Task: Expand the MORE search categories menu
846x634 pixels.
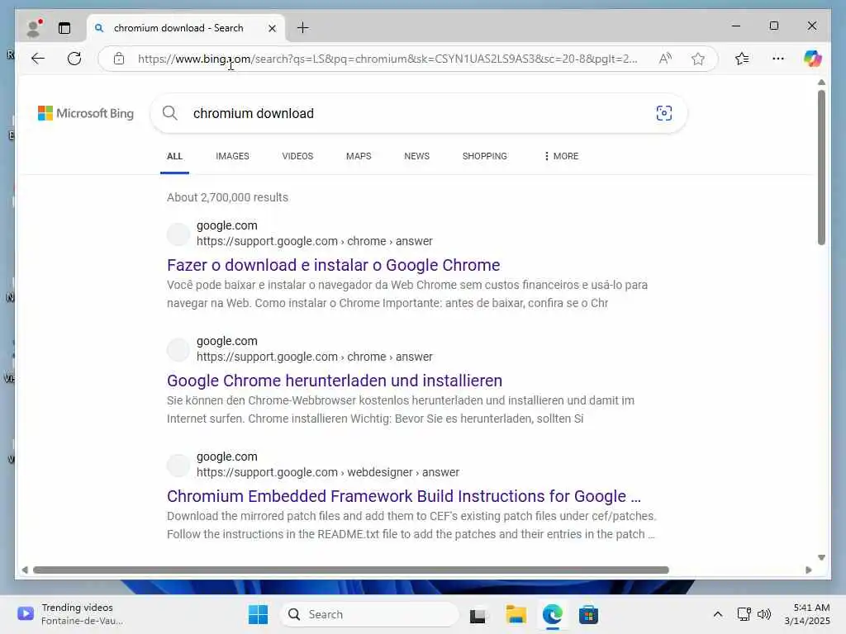Action: coord(561,156)
